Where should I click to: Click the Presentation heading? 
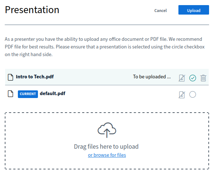point(32,10)
